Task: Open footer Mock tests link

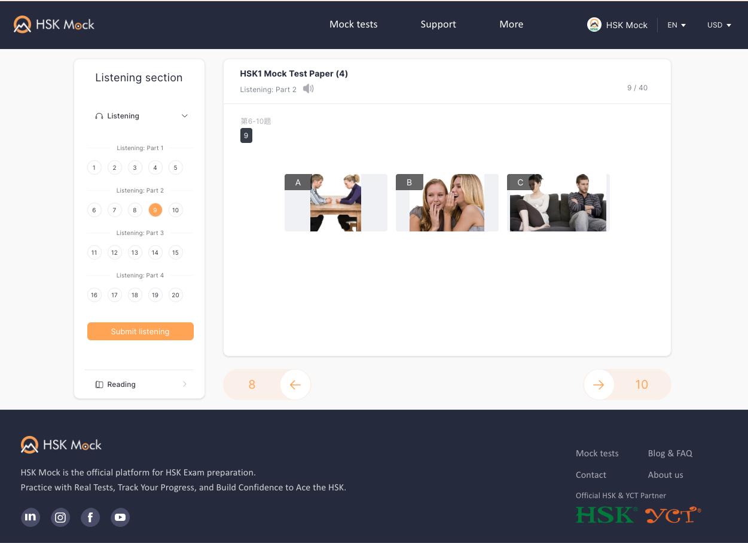Action: (597, 453)
